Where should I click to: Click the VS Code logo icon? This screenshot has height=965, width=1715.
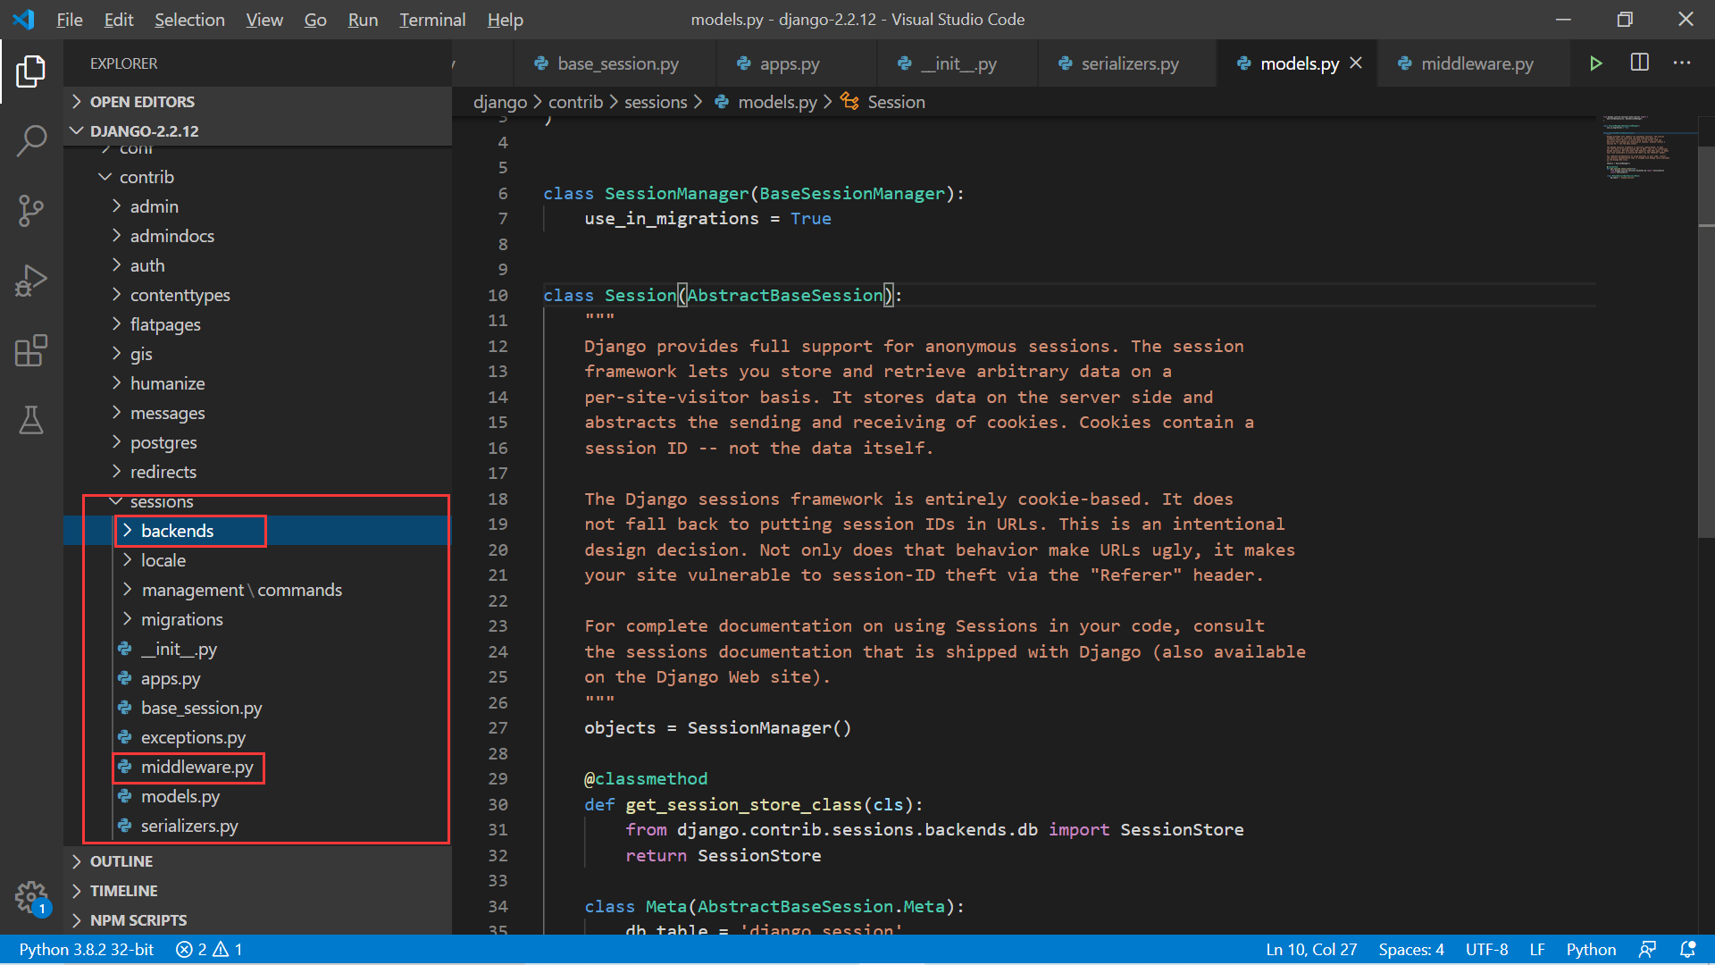click(x=24, y=20)
